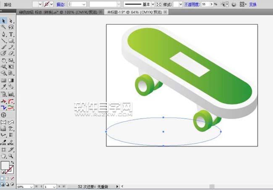Set paint mode to Color
The height and width of the screenshot is (190, 273).
pos(2,178)
